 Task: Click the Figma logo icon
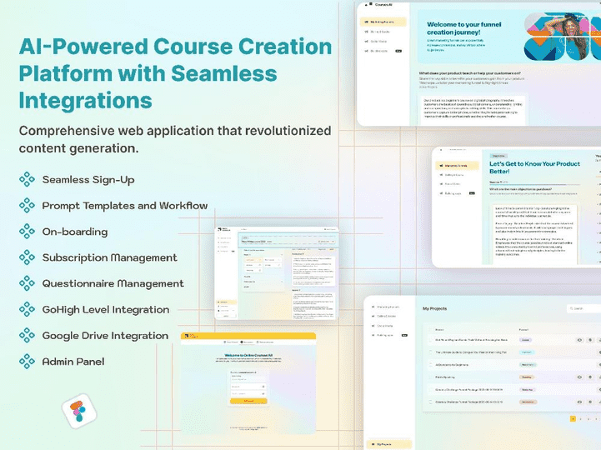[x=79, y=412]
